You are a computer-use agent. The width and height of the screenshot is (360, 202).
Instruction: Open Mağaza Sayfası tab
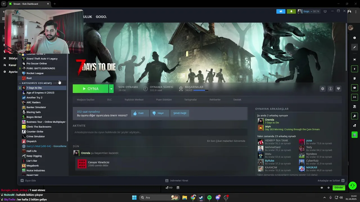coord(85,100)
